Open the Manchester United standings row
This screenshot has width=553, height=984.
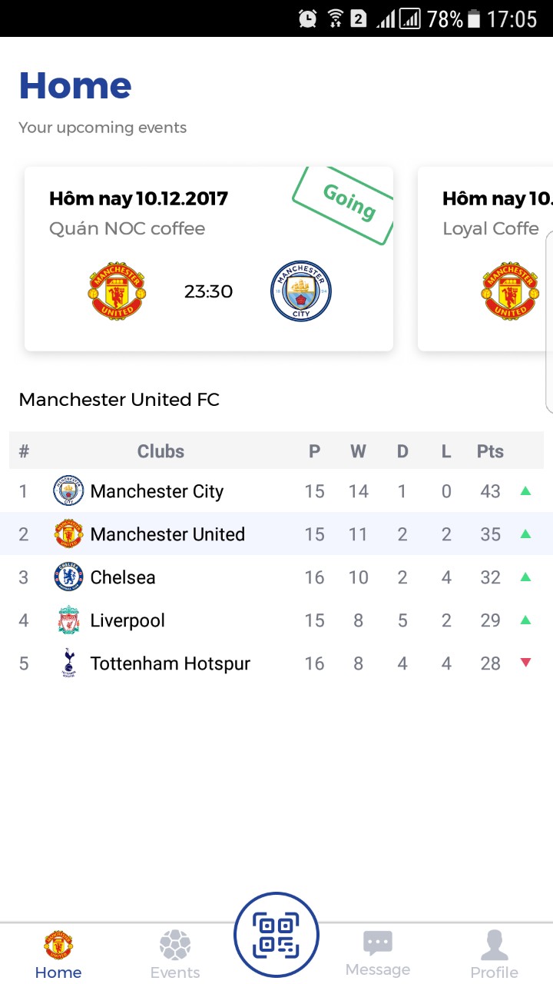(276, 534)
